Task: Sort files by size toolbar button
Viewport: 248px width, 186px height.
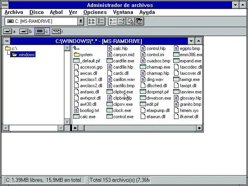Action: [x=131, y=21]
